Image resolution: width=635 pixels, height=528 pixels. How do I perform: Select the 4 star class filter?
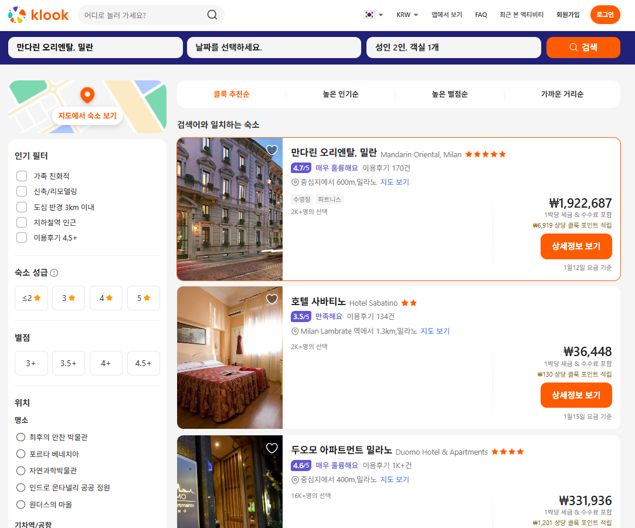pos(106,298)
